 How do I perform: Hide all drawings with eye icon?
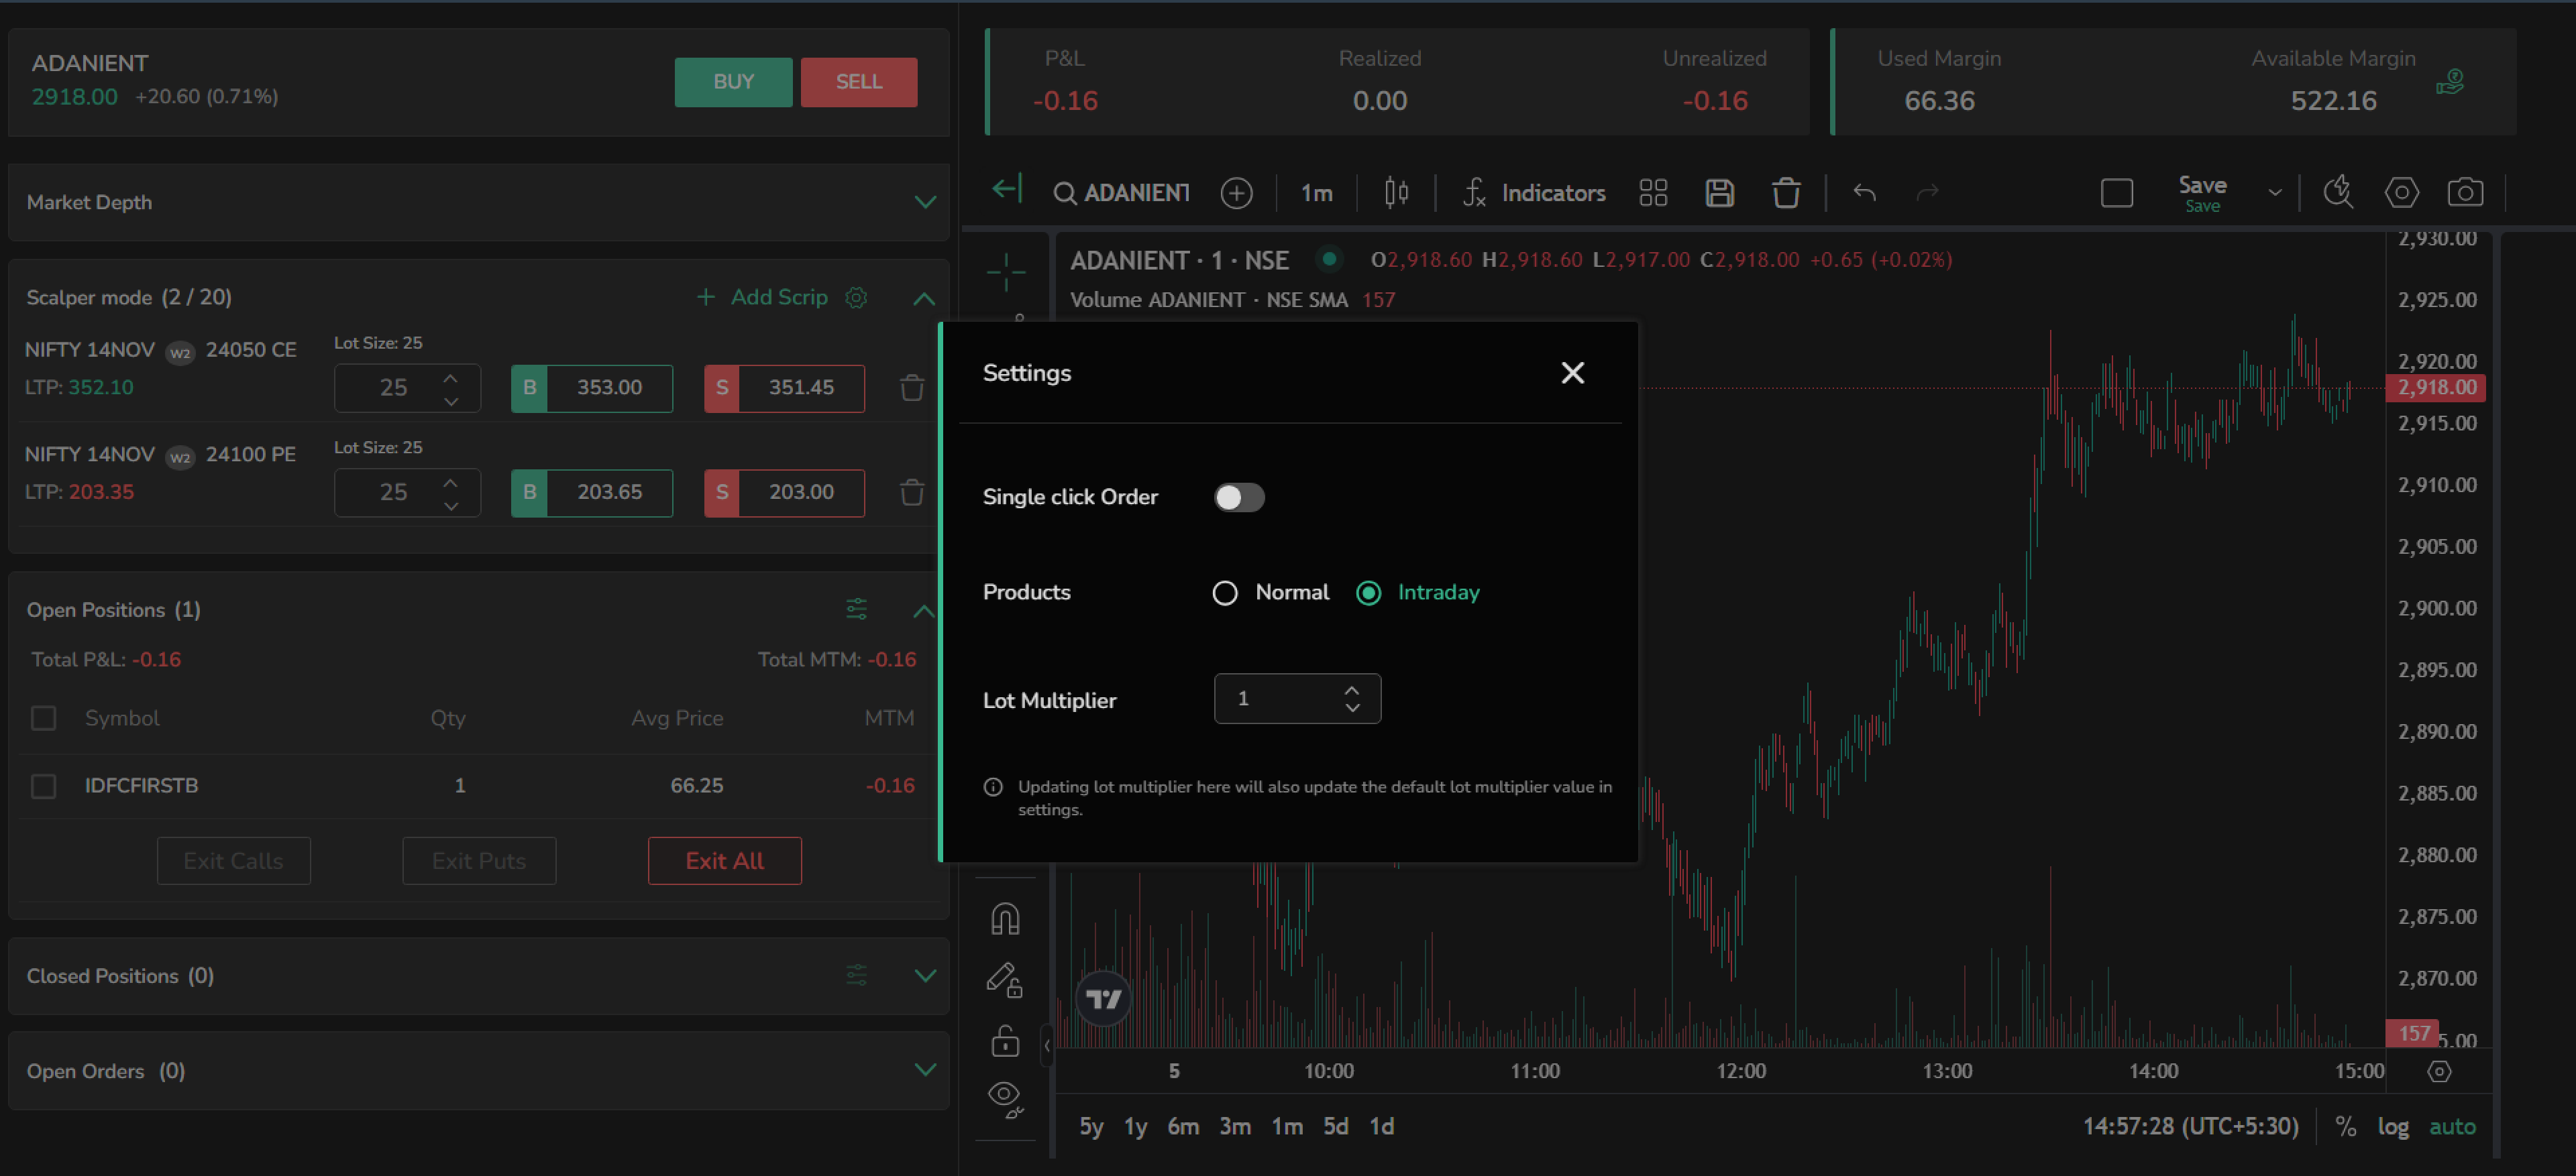pyautogui.click(x=1005, y=1099)
